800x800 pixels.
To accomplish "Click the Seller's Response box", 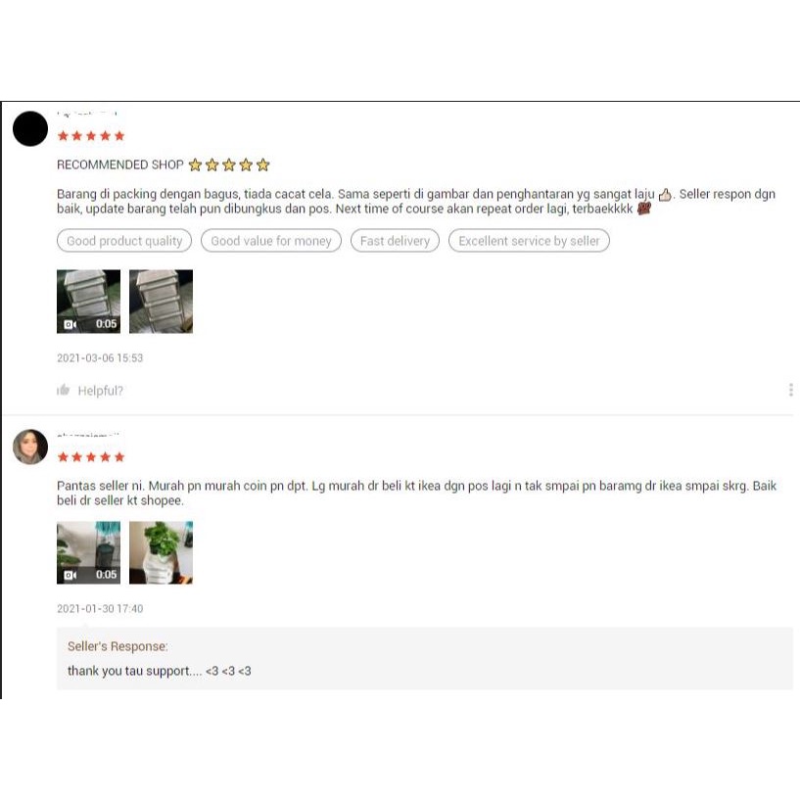I will pyautogui.click(x=425, y=659).
